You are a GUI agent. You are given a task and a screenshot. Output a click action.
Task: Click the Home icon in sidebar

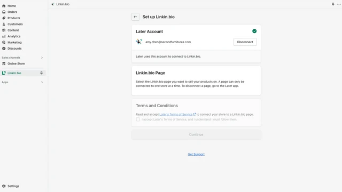(4, 6)
